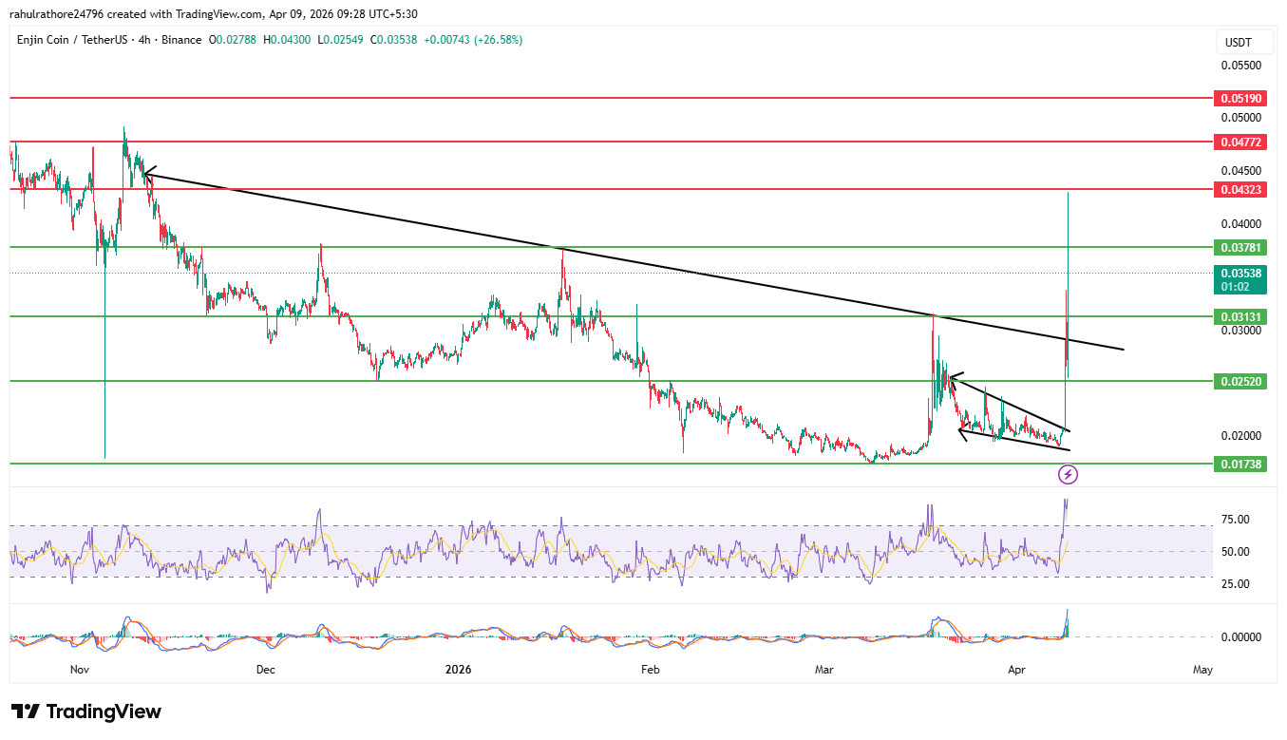
Task: Select the 2026 label on the time axis
Action: tap(459, 670)
